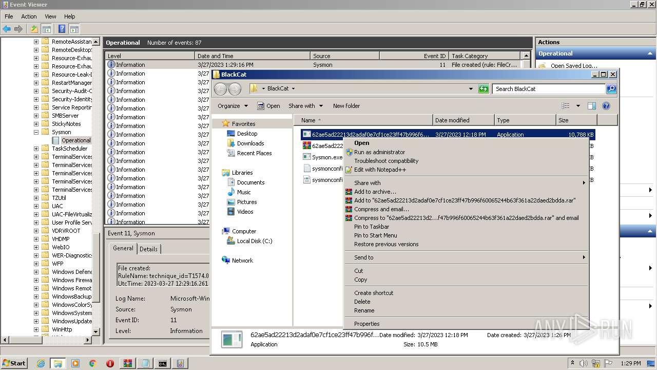This screenshot has width=657, height=370.
Task: Open the View menu in Event Viewer
Action: [50, 16]
